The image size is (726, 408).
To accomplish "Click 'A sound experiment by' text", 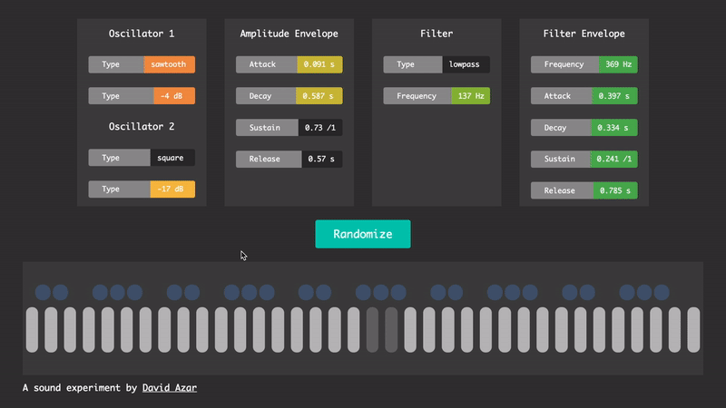I will click(x=80, y=388).
